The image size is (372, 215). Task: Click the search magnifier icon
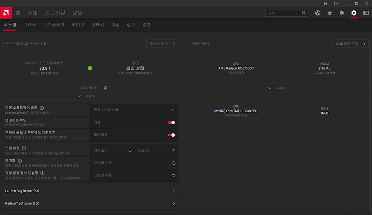(304, 13)
